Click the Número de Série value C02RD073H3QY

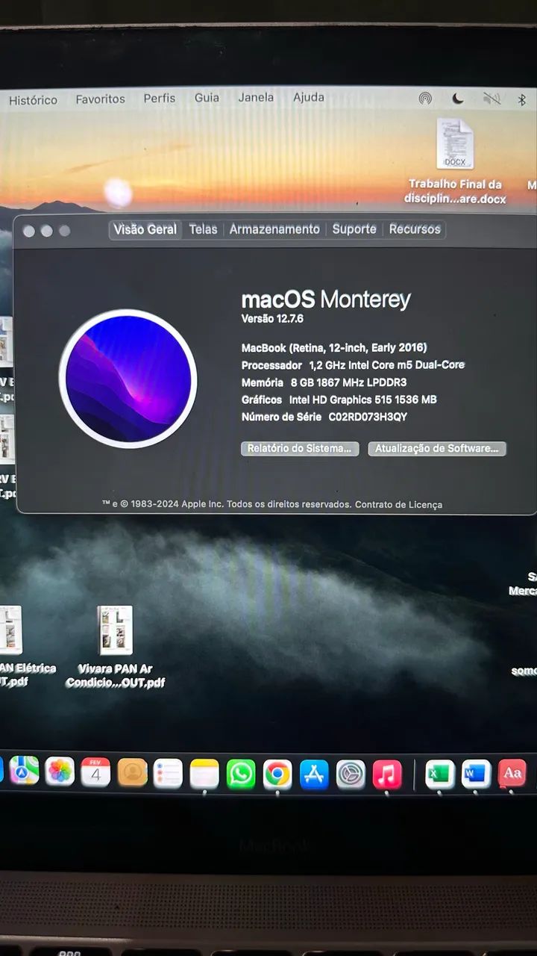(x=368, y=417)
